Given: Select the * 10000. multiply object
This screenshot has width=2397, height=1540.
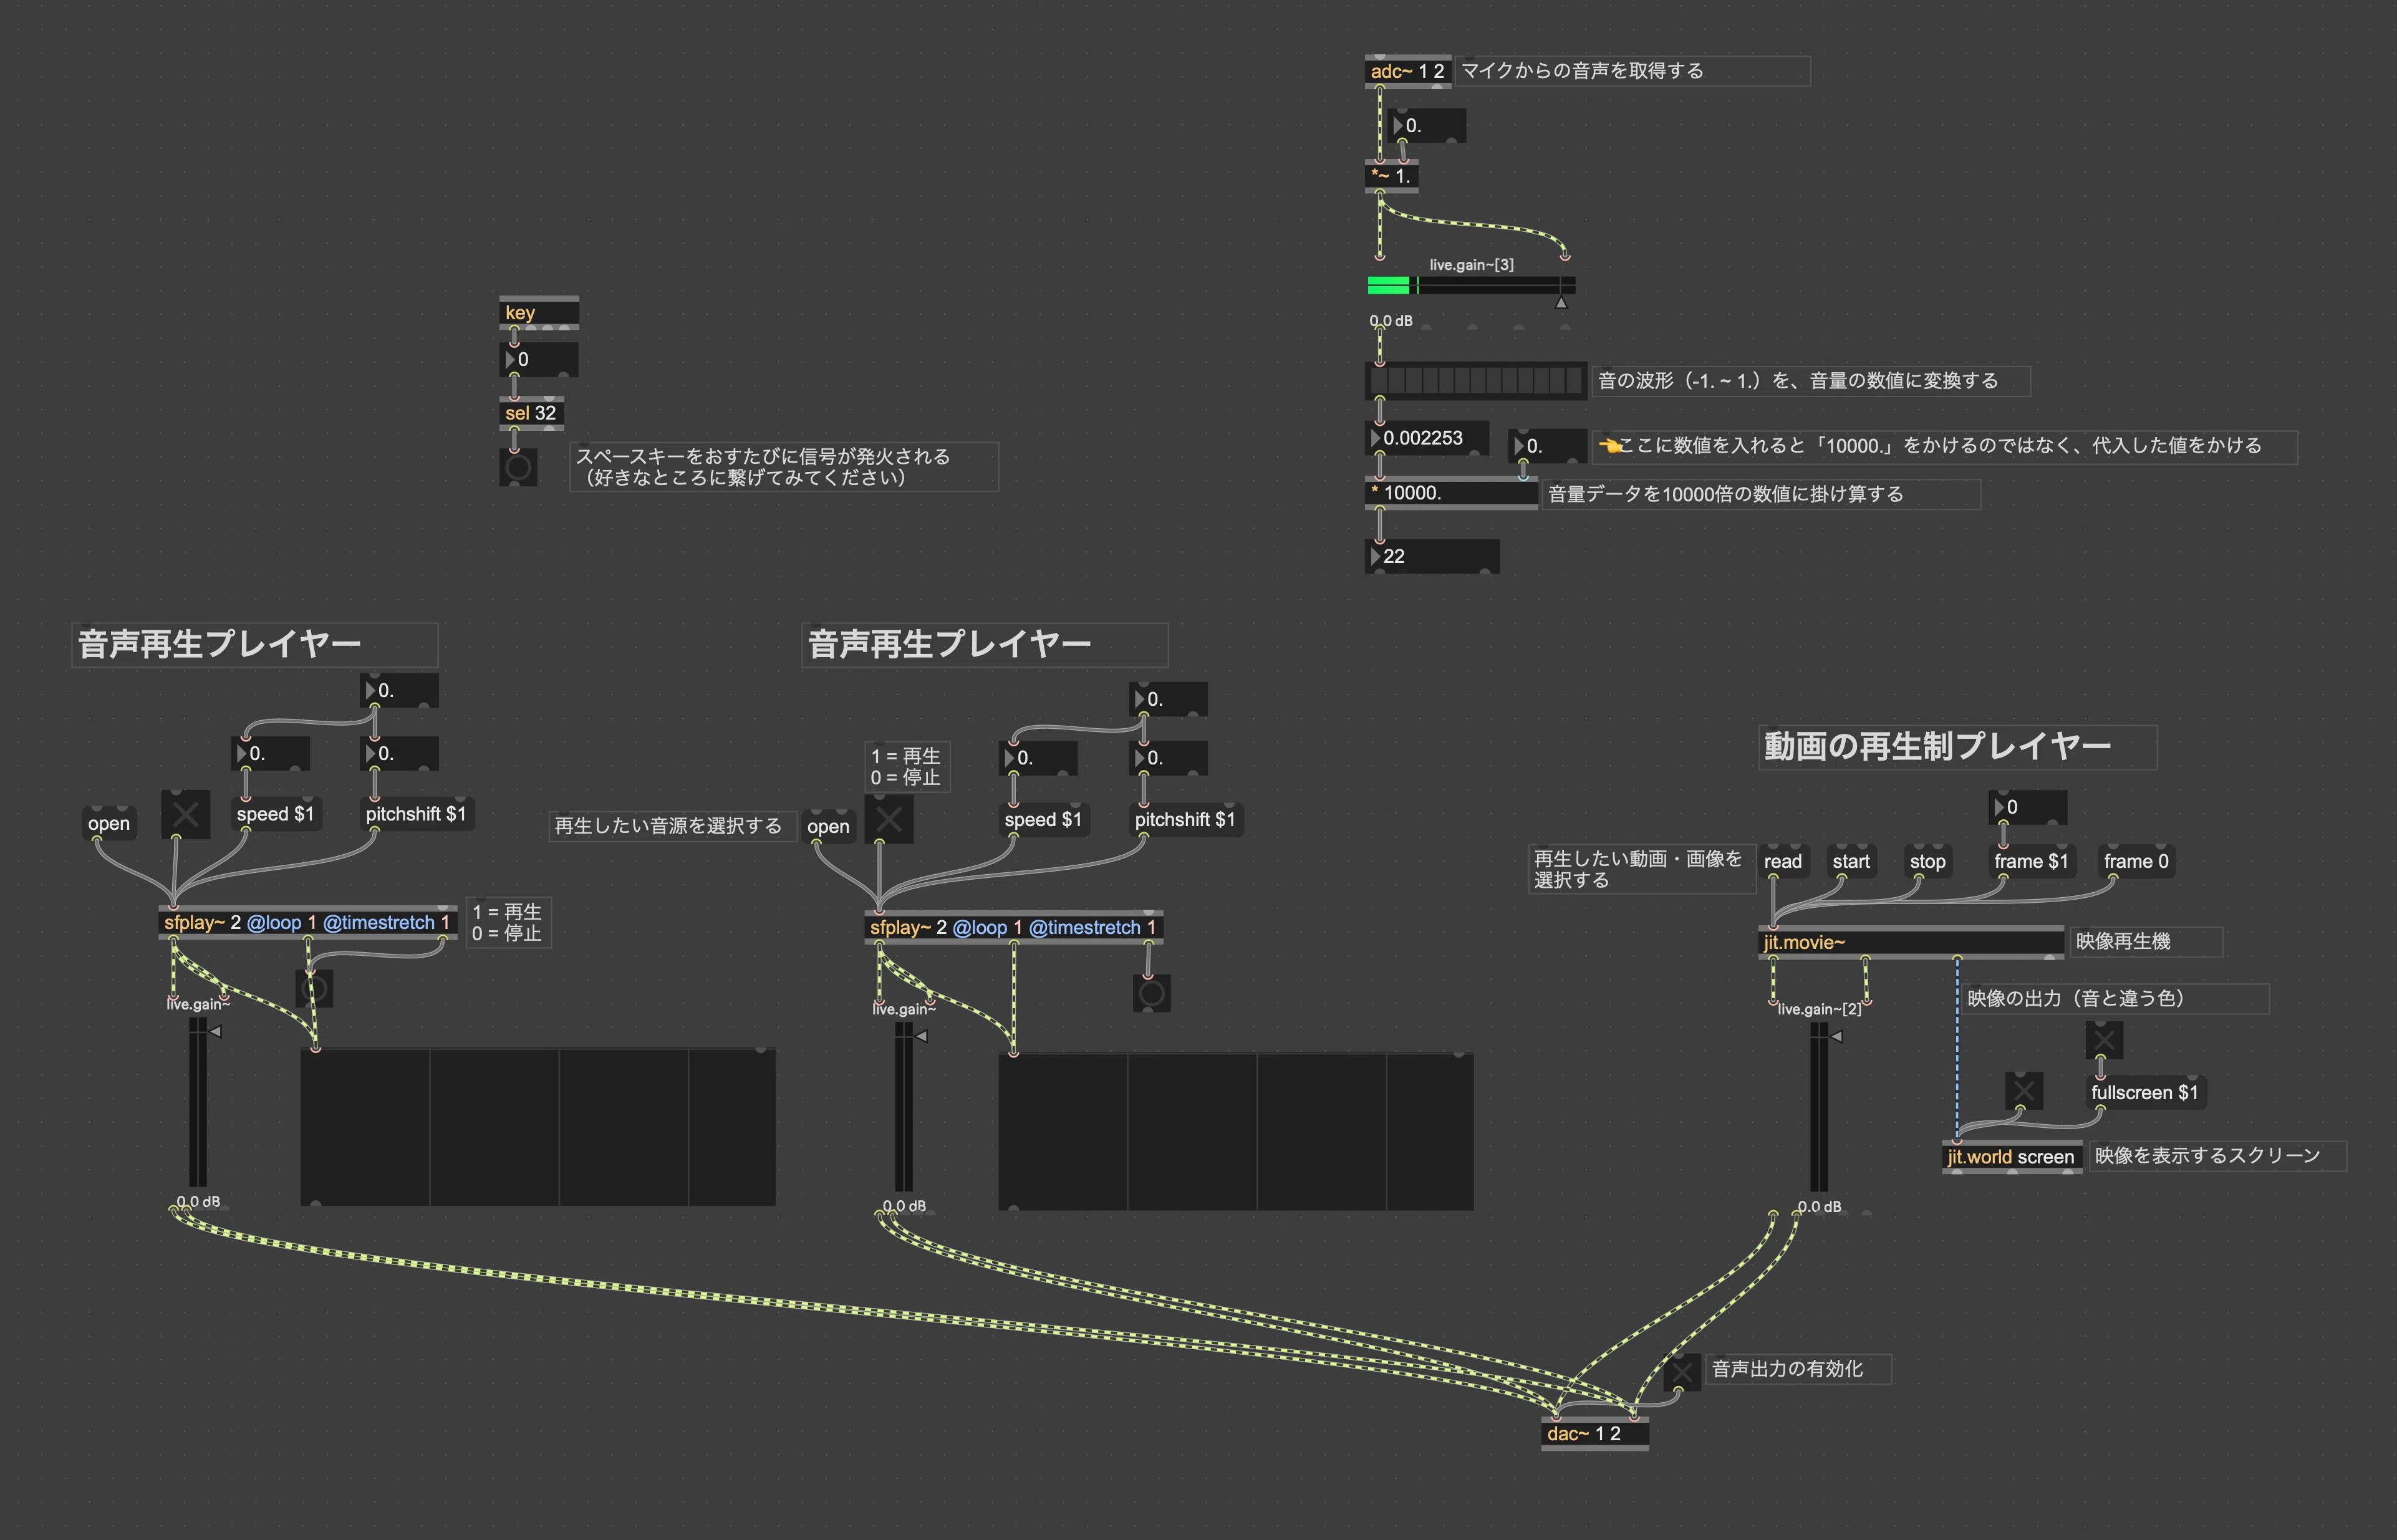Looking at the screenshot, I should pos(1451,493).
